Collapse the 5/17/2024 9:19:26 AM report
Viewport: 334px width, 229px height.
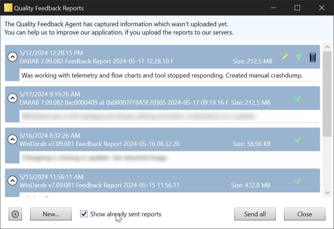pyautogui.click(x=12, y=98)
